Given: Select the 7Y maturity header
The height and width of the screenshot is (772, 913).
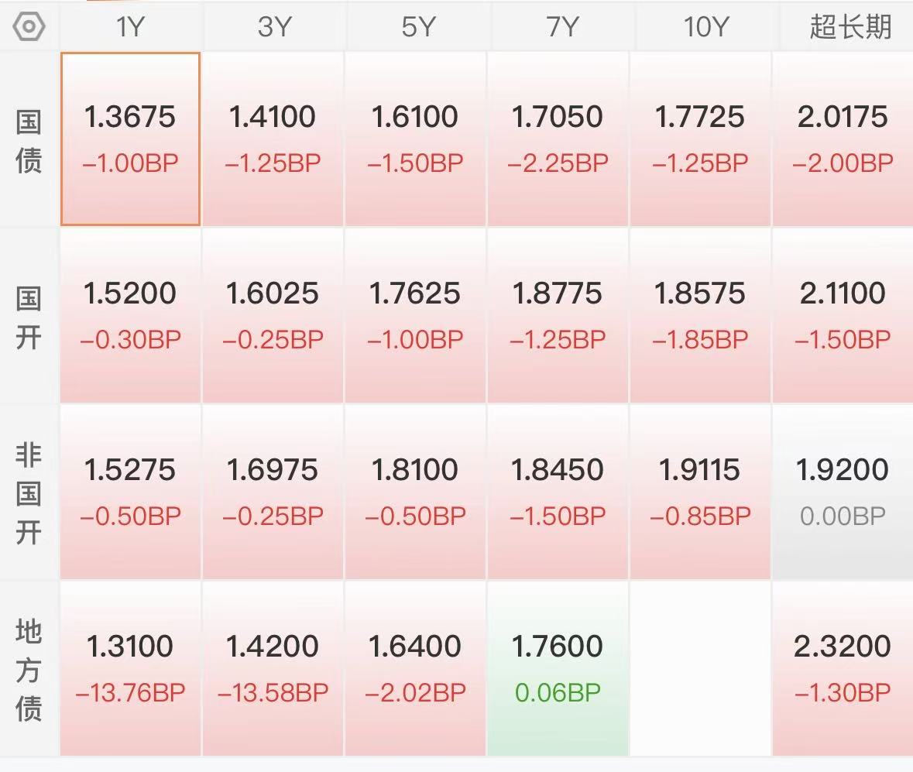Looking at the screenshot, I should [561, 26].
